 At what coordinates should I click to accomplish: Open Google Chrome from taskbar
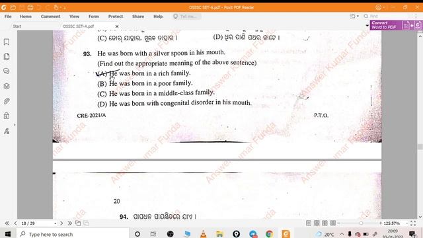coord(269,234)
